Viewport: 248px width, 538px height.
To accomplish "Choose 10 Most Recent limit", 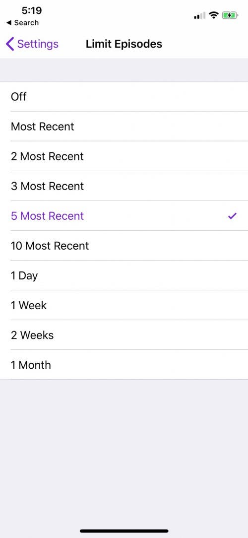I will tap(124, 246).
